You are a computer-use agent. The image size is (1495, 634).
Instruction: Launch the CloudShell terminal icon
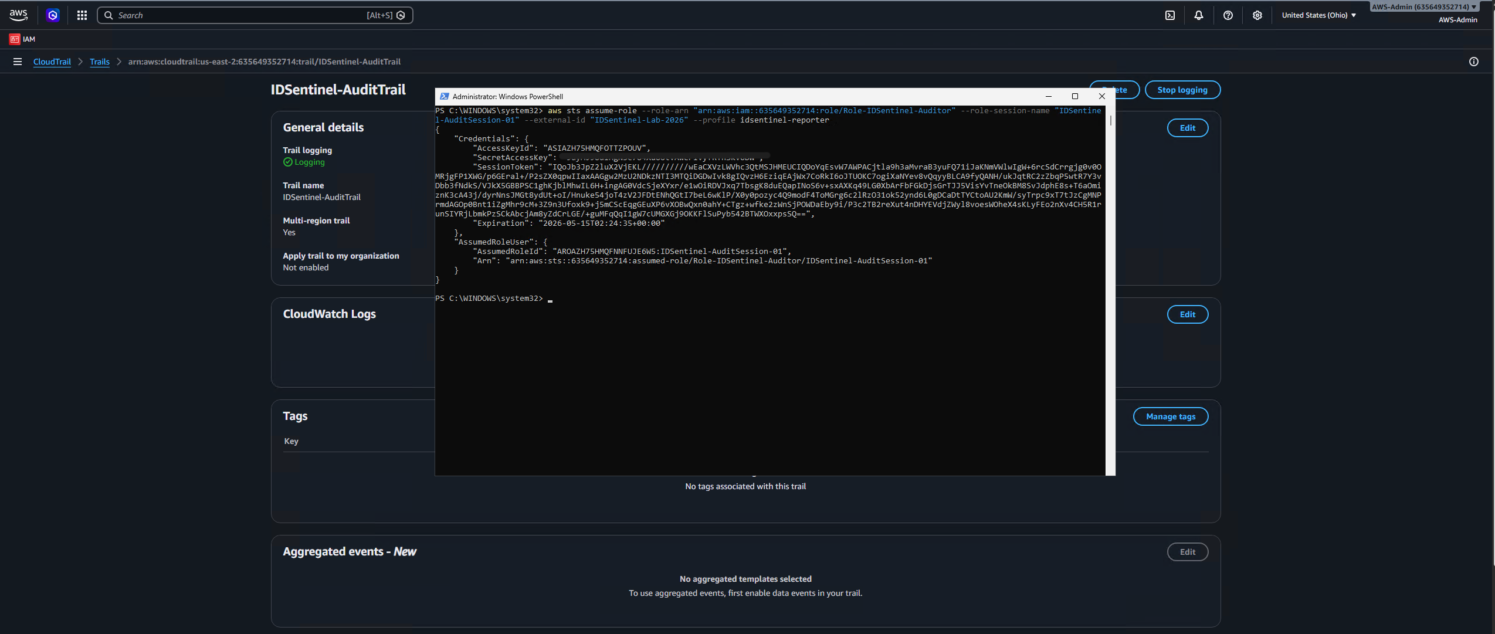tap(1170, 15)
